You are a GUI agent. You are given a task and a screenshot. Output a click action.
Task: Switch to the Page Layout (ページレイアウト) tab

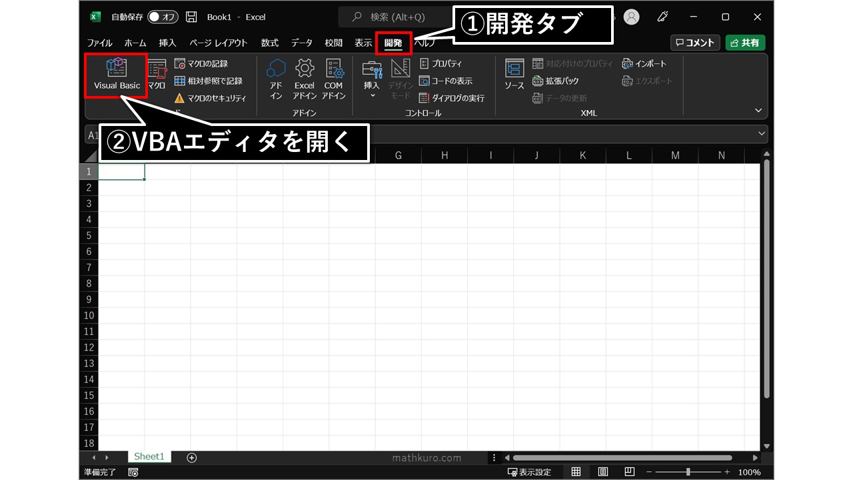pos(218,43)
